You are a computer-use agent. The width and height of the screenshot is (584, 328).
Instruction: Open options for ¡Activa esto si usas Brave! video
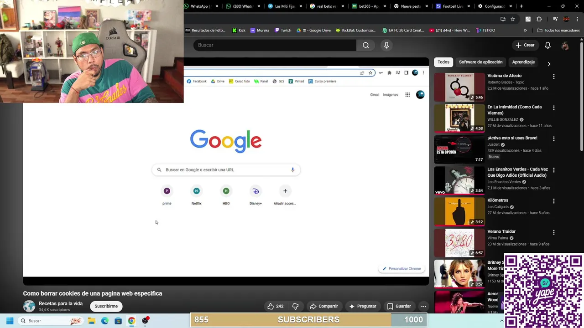554,139
